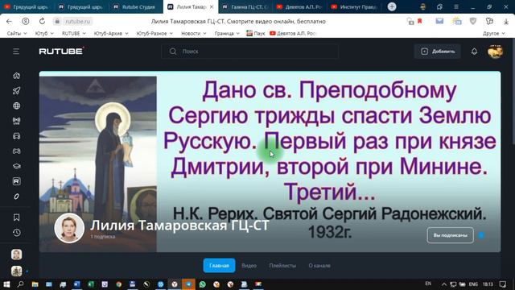This screenshot has height=290, width=515.
Task: Expand the RUTUBE bookmarks folder
Action: coord(74,33)
